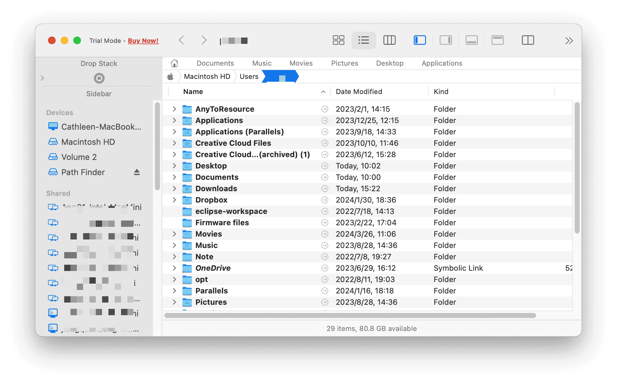
Task: Expand overflow toolbar items with double-chevron
Action: [x=569, y=40]
